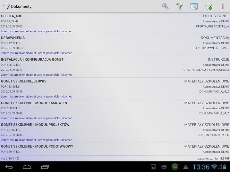Click PDF 649,71 kB size text
The image size is (230, 172).
click(10, 152)
